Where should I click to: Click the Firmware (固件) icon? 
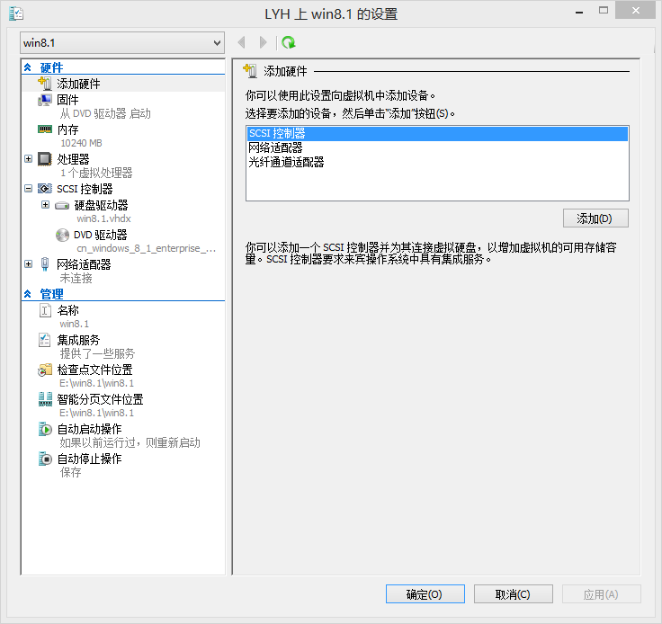[x=45, y=100]
